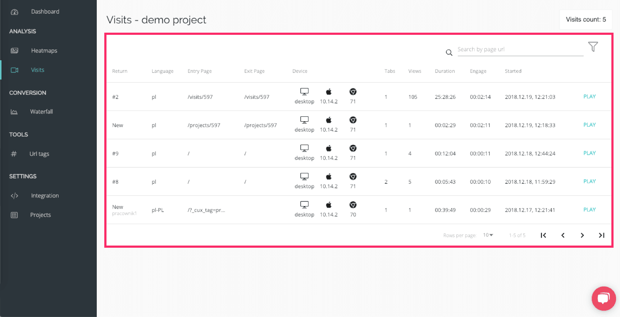Image resolution: width=620 pixels, height=317 pixels.
Task: Click the pracownik1 tag label
Action: 124,214
